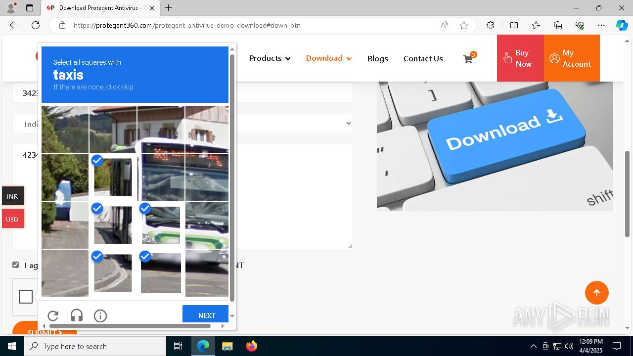Reload the captcha challenge

pyautogui.click(x=53, y=315)
